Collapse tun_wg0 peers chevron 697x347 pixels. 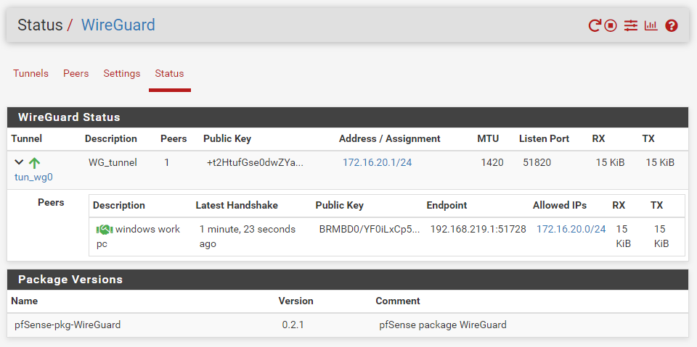click(19, 162)
